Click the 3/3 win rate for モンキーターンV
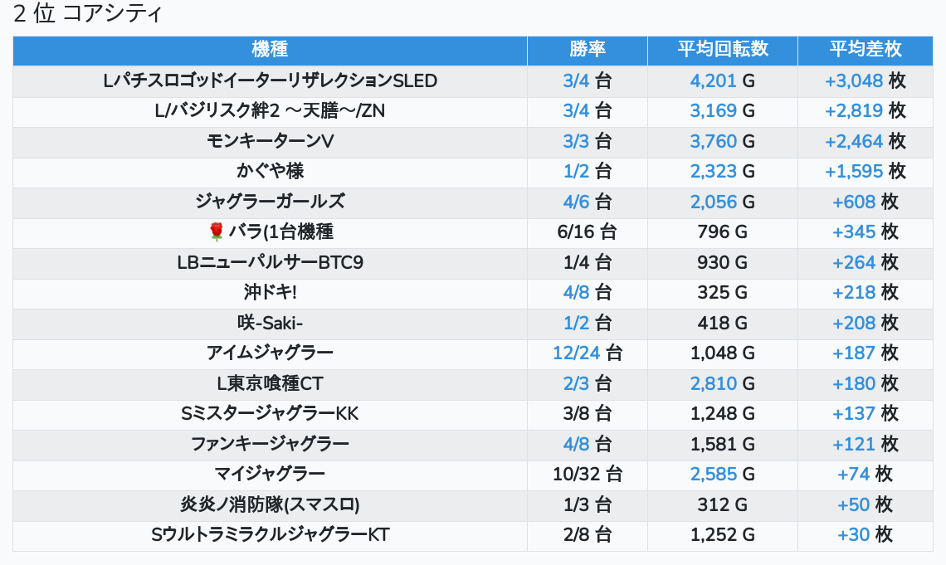Image resolution: width=946 pixels, height=565 pixels. point(575,141)
